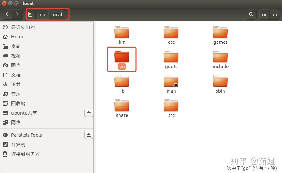
Task: Click the share folder name label
Action: (122, 115)
